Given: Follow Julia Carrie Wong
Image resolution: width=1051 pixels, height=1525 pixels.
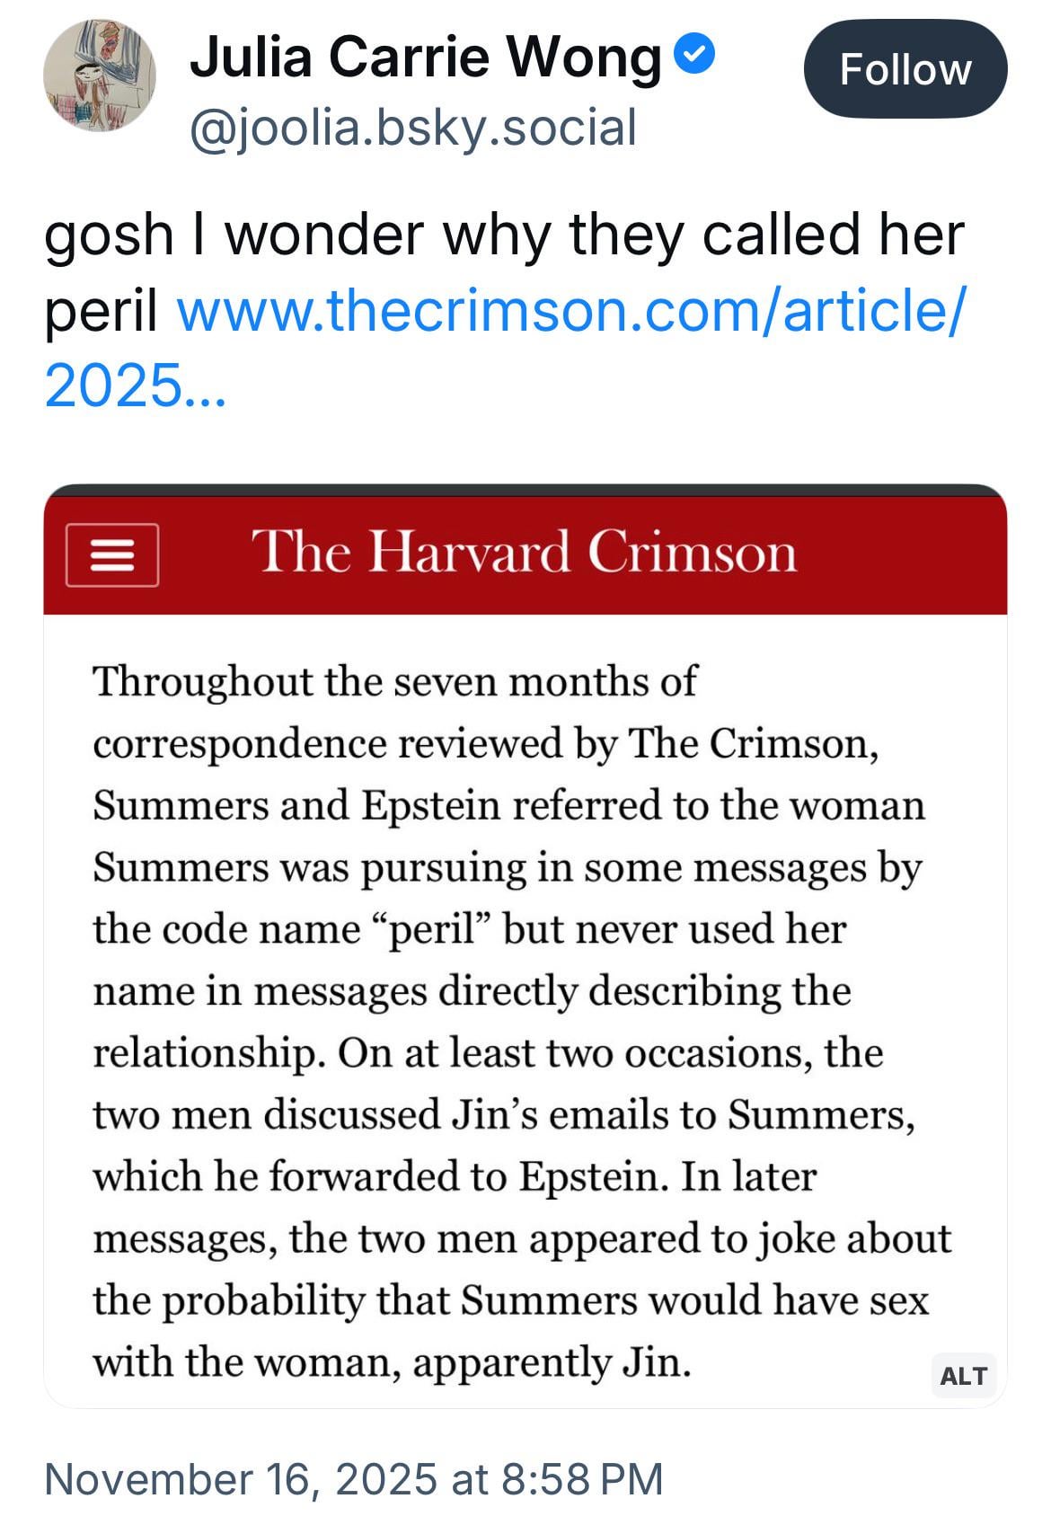Looking at the screenshot, I should [x=905, y=69].
